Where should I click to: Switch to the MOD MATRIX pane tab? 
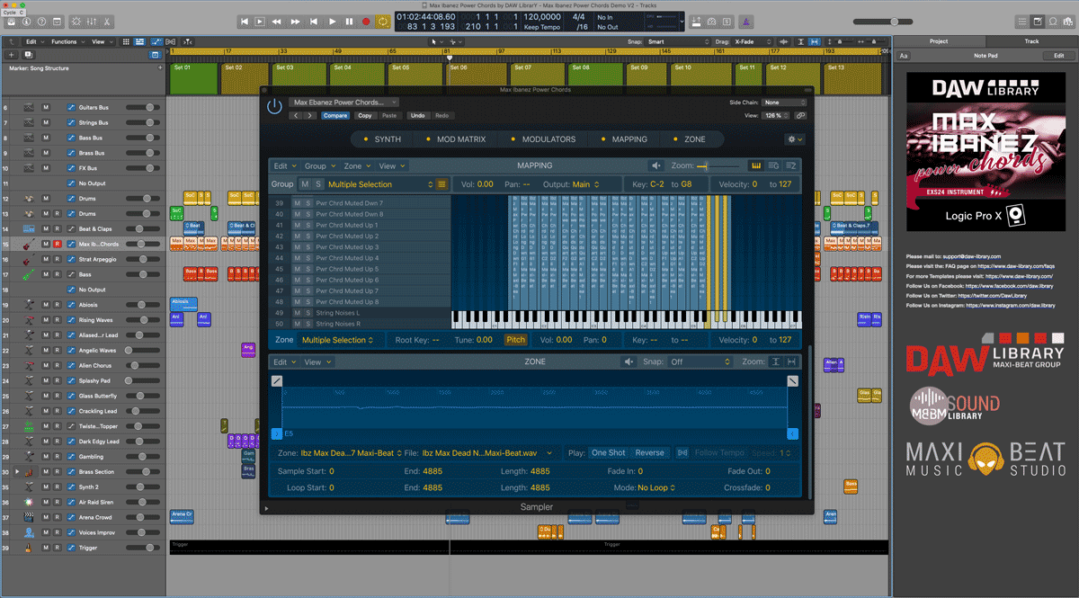[x=455, y=139]
